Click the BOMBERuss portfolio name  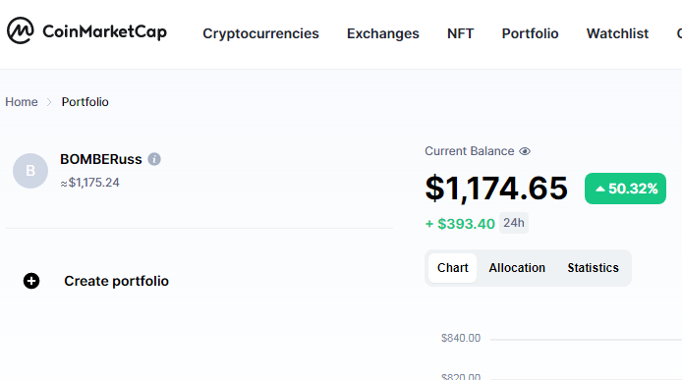[x=101, y=159]
